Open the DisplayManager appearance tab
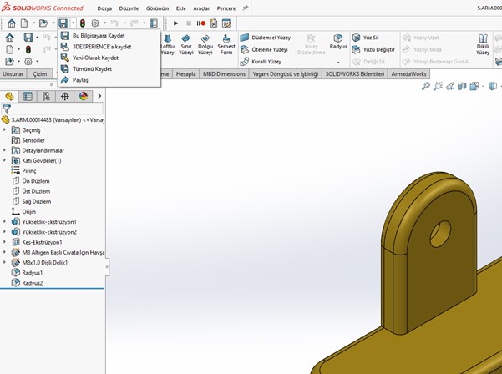 pyautogui.click(x=83, y=96)
